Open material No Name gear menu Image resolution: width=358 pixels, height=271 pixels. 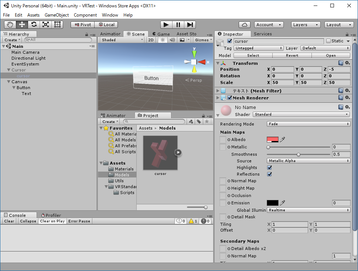tap(348, 107)
